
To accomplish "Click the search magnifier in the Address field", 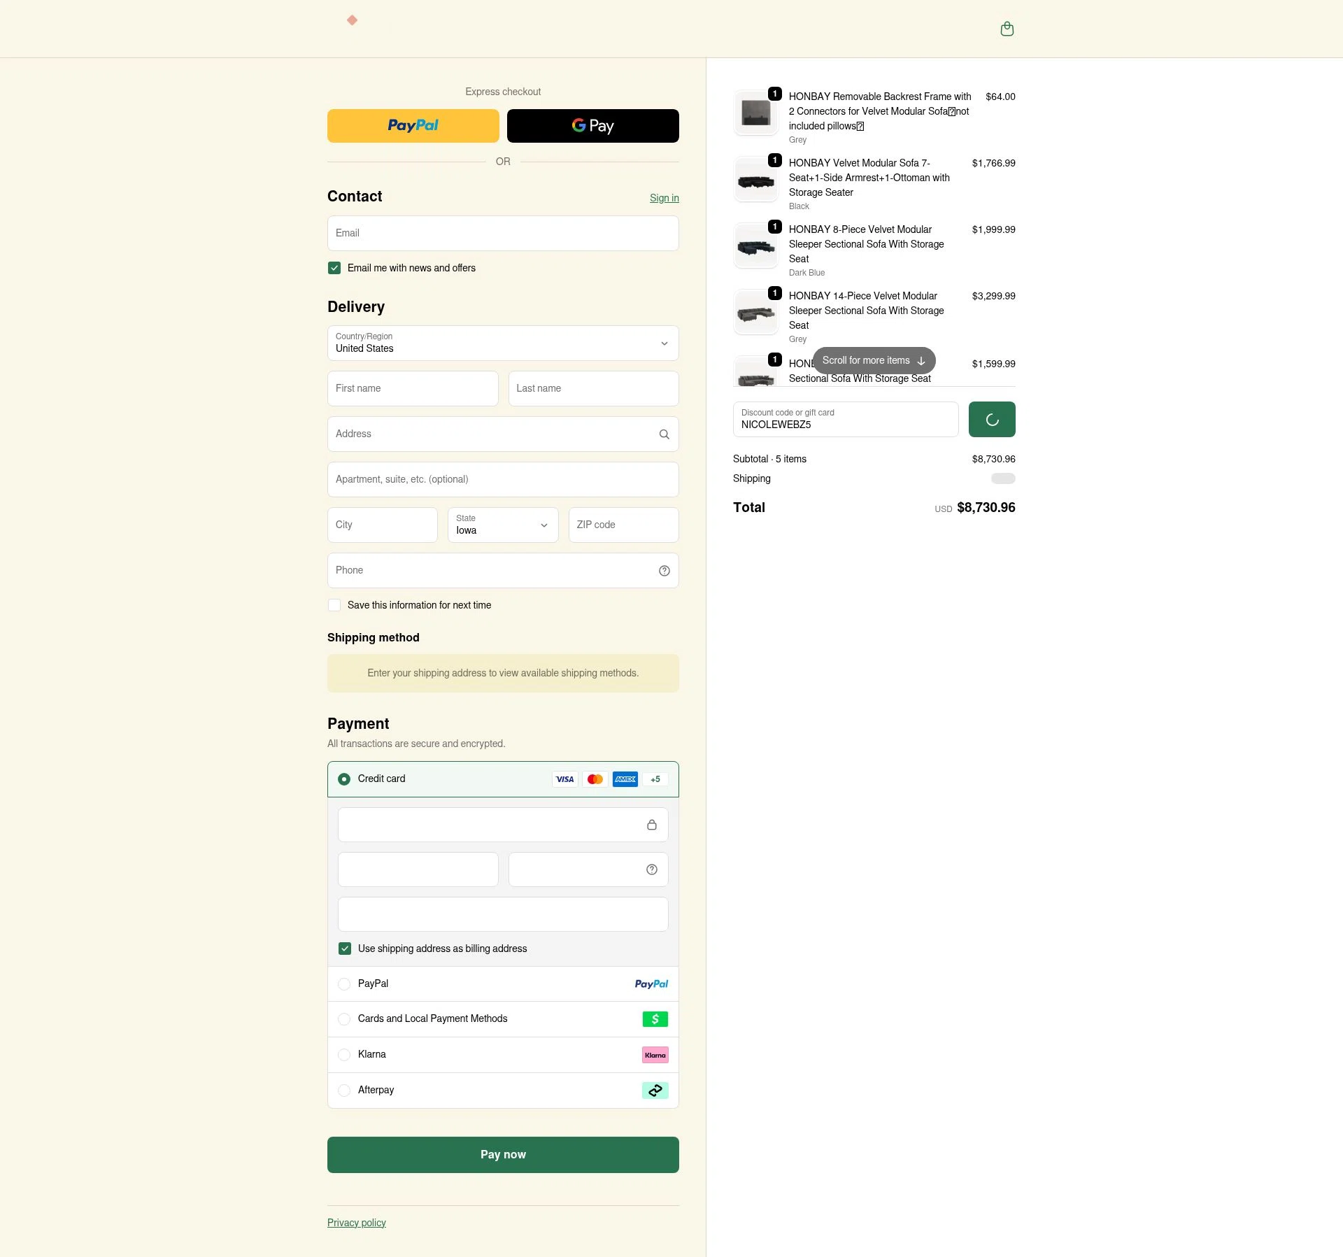I will coord(664,434).
